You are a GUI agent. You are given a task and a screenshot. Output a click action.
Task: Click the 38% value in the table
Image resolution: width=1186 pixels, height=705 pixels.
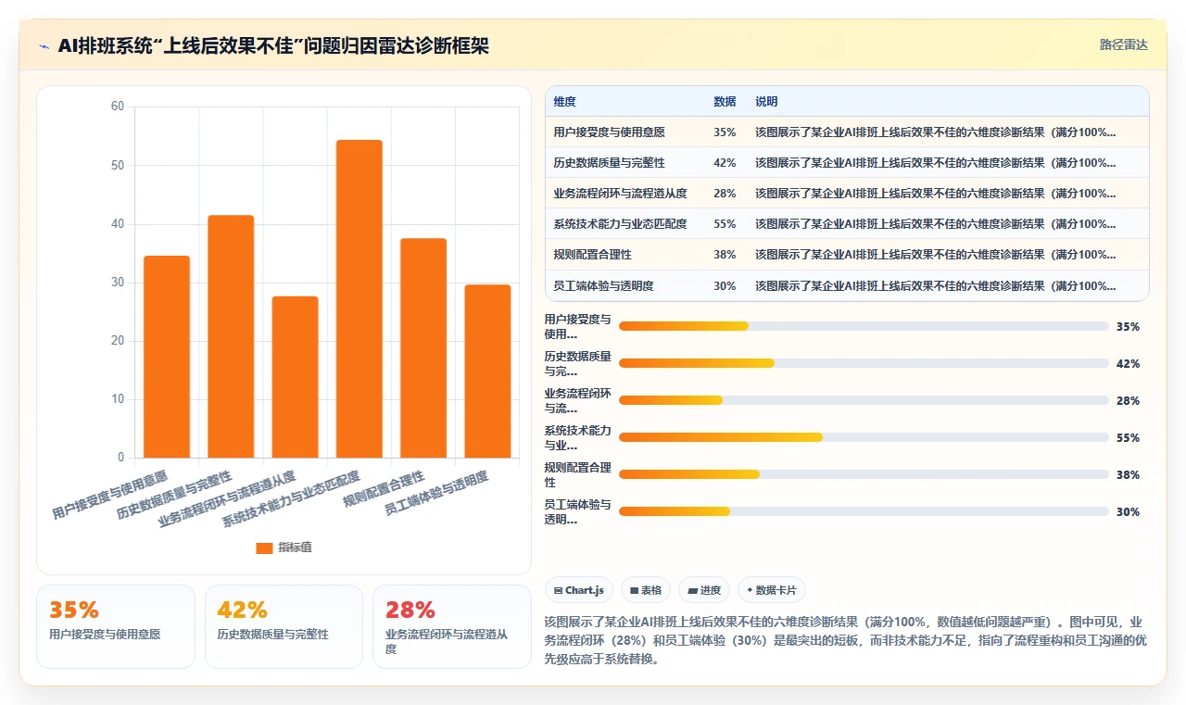coord(725,255)
